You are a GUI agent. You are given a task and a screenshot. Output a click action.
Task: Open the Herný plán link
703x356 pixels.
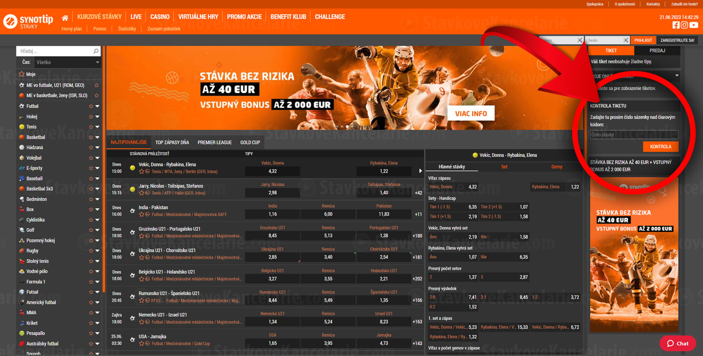coord(72,29)
